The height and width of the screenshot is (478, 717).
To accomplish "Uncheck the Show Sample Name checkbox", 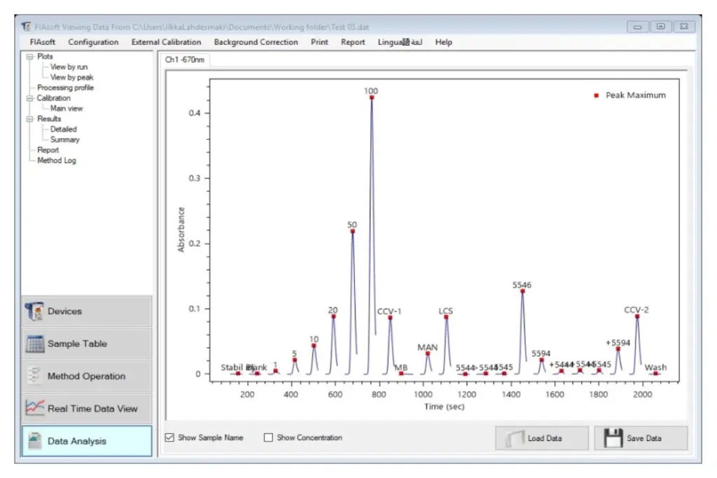I will click(169, 437).
